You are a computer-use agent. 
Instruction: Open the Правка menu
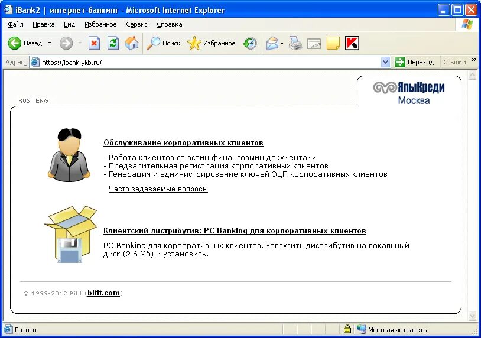coord(44,25)
